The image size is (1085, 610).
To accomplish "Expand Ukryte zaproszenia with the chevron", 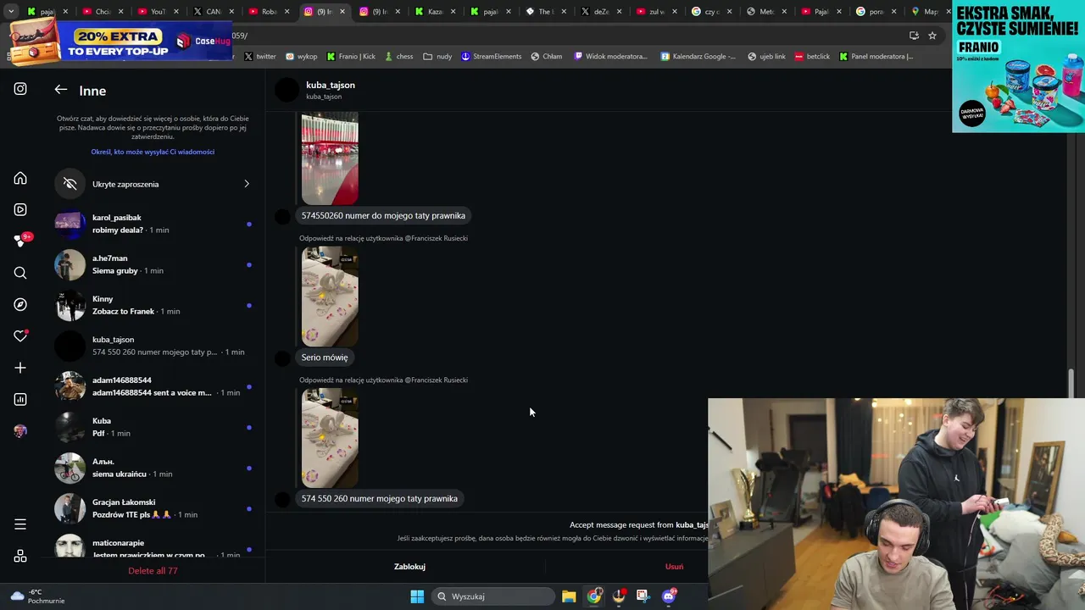I will 247,184.
